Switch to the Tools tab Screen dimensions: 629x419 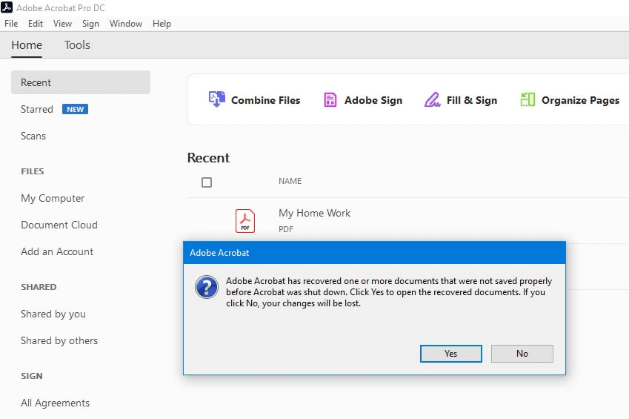pyautogui.click(x=78, y=45)
